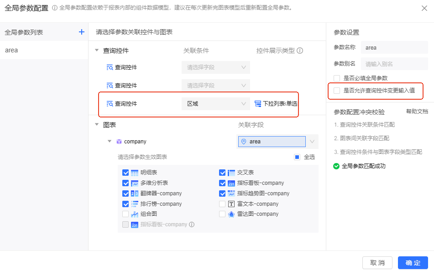Select area in global parameter list
The width and height of the screenshot is (434, 275).
pyautogui.click(x=11, y=50)
